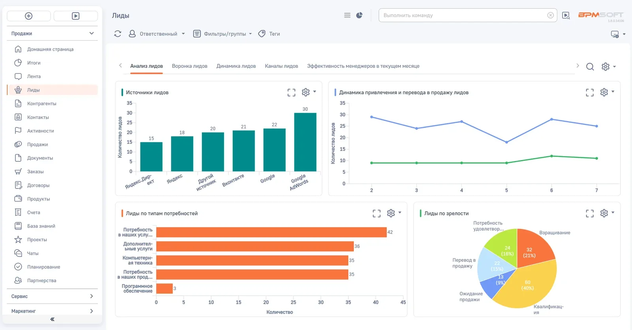The height and width of the screenshot is (330, 632).
Task: Click the play button at sidebar top
Action: 75,16
